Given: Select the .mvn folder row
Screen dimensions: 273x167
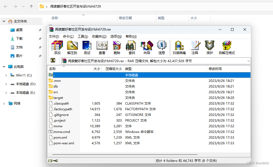Looking at the screenshot, I should [x=149, y=81].
